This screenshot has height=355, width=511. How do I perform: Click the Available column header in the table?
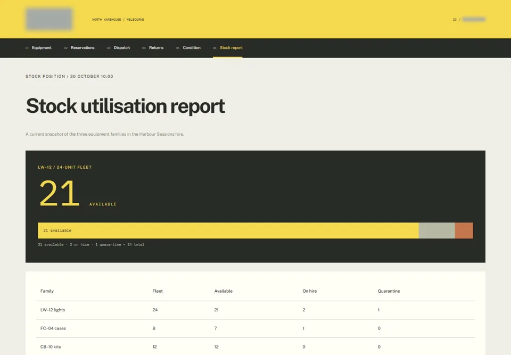[223, 291]
